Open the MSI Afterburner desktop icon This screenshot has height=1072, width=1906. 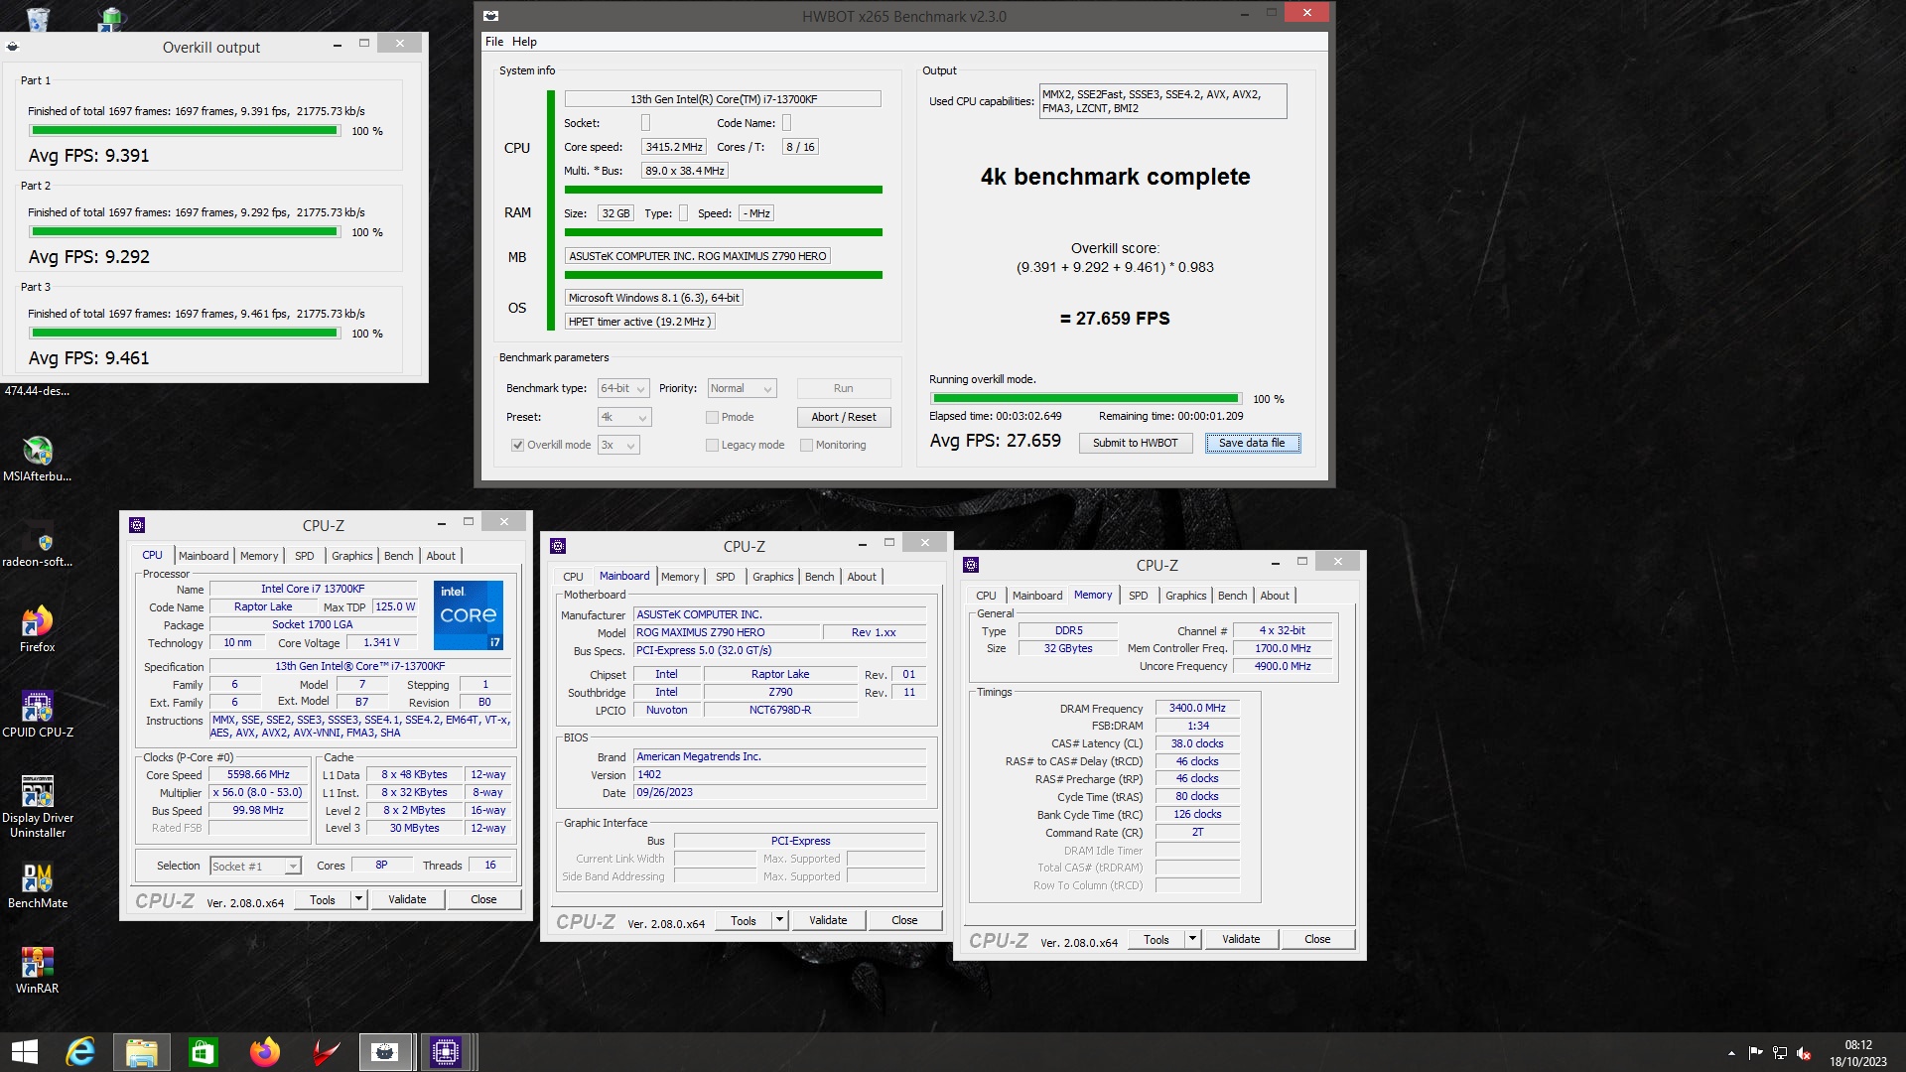coord(38,459)
